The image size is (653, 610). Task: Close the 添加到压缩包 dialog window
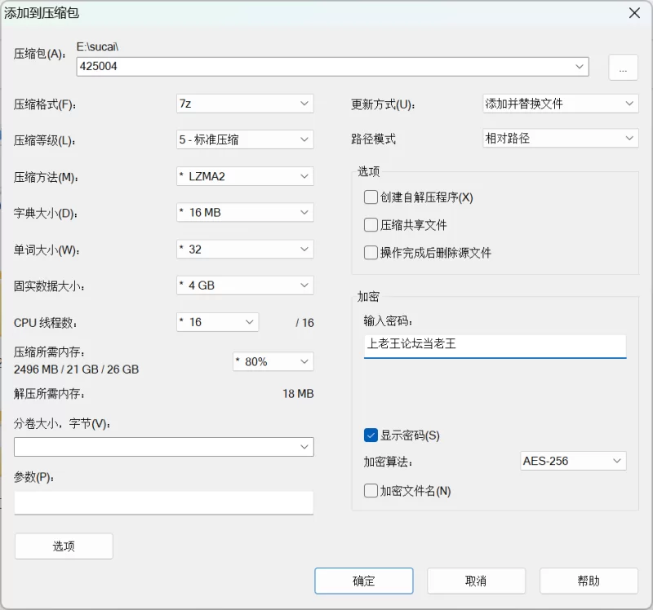(633, 13)
